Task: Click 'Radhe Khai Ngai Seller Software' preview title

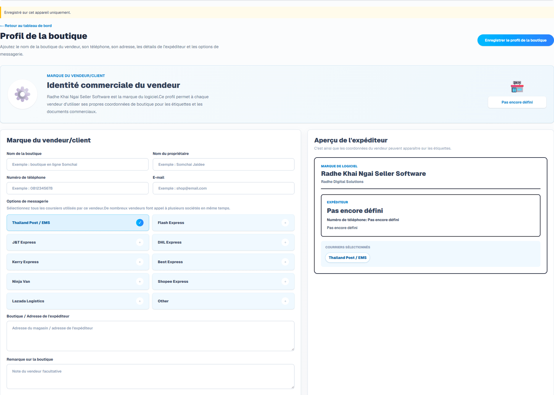Action: [373, 174]
